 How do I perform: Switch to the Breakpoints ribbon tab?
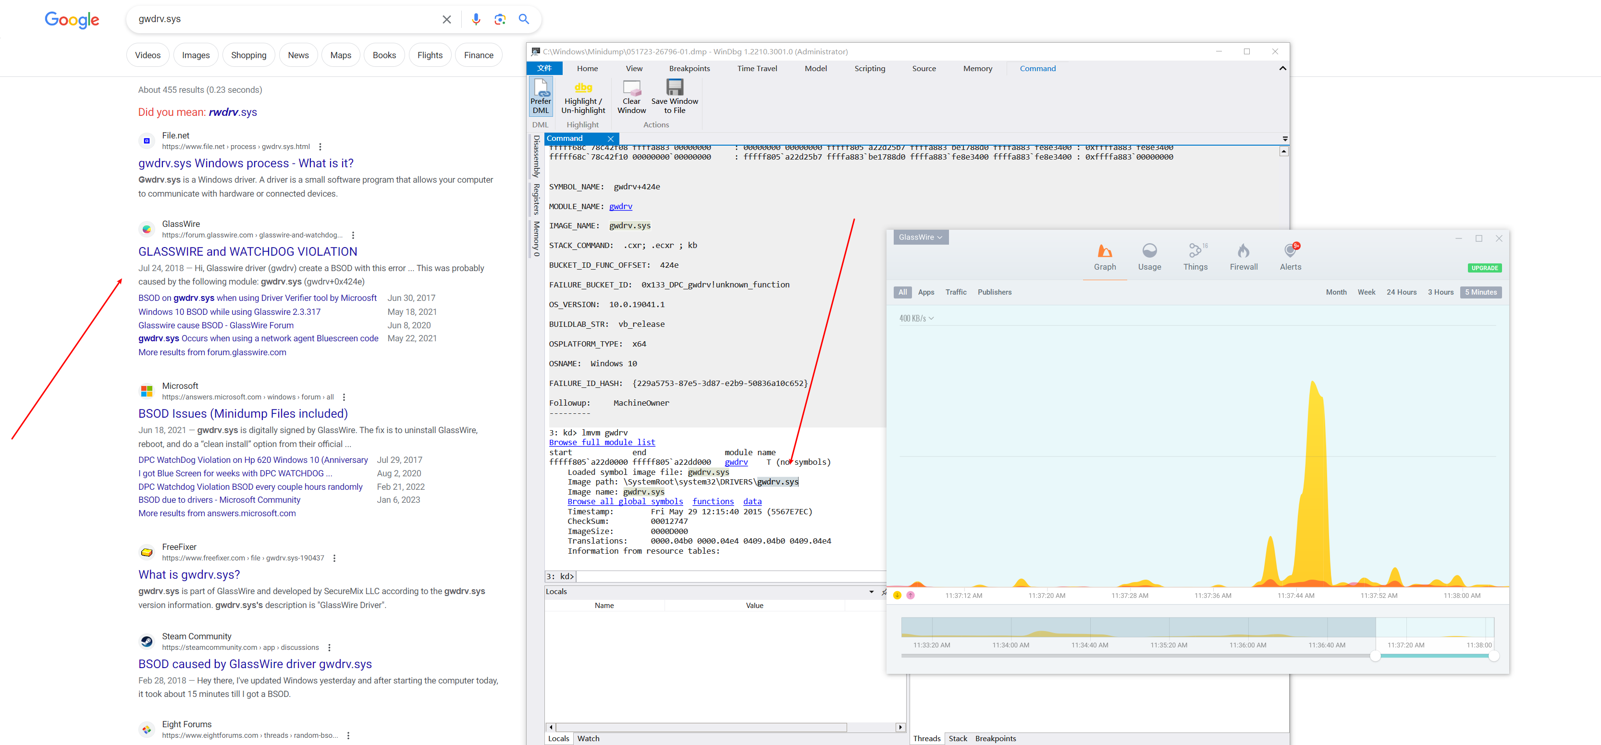point(689,68)
